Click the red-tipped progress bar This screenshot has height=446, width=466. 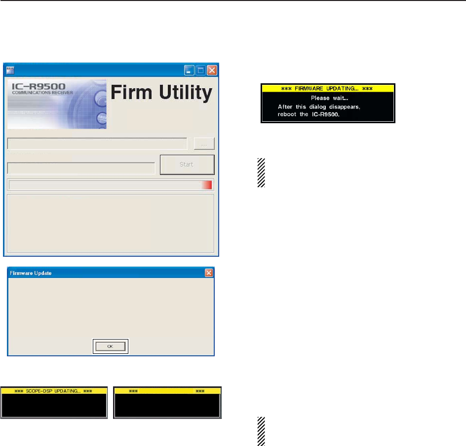[x=110, y=185]
